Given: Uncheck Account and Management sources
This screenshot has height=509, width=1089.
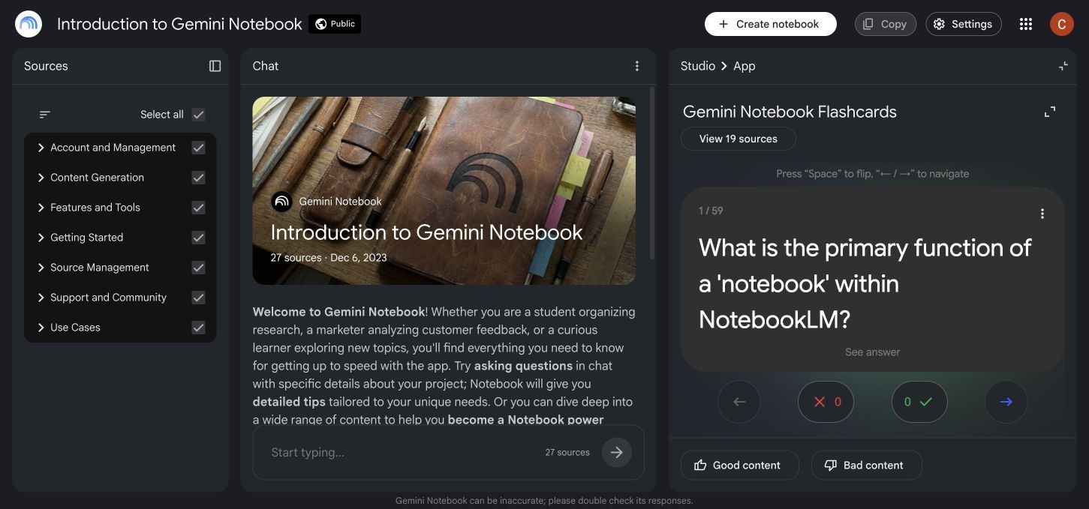Looking at the screenshot, I should [198, 148].
